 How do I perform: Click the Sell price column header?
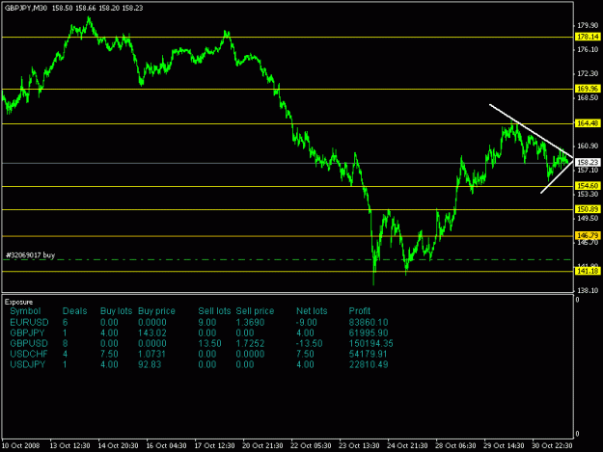(x=255, y=311)
